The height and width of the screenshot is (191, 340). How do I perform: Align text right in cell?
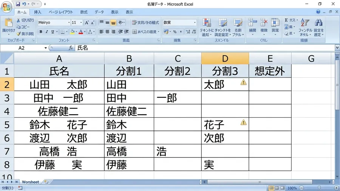click(113, 32)
